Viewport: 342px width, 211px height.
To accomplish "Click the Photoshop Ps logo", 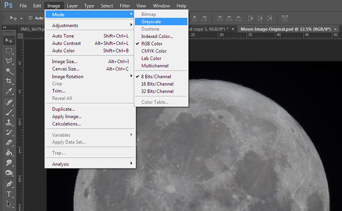I will [x=8, y=5].
